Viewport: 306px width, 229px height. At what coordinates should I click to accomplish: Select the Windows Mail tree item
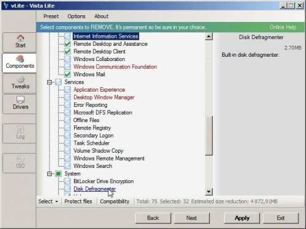89,75
